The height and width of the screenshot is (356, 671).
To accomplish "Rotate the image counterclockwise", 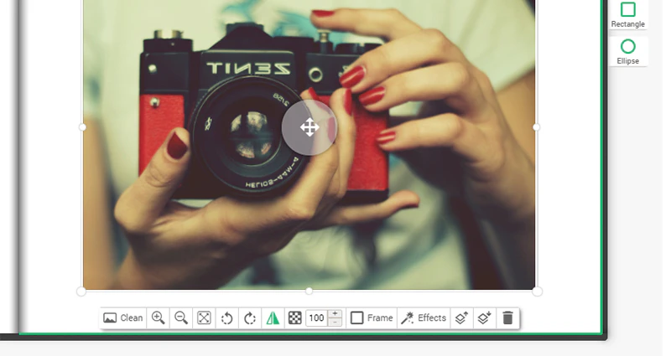I will coord(226,318).
